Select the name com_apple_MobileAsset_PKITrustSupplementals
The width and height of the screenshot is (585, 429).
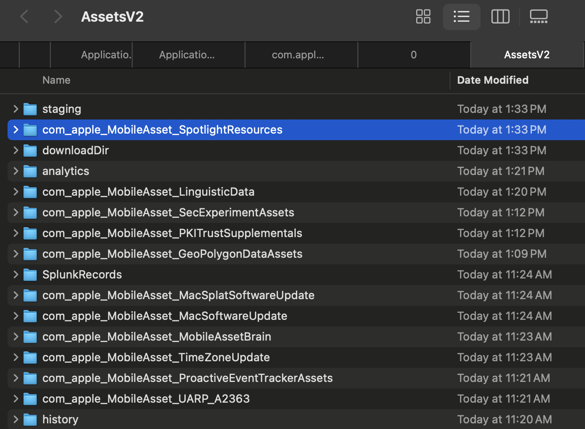click(172, 233)
